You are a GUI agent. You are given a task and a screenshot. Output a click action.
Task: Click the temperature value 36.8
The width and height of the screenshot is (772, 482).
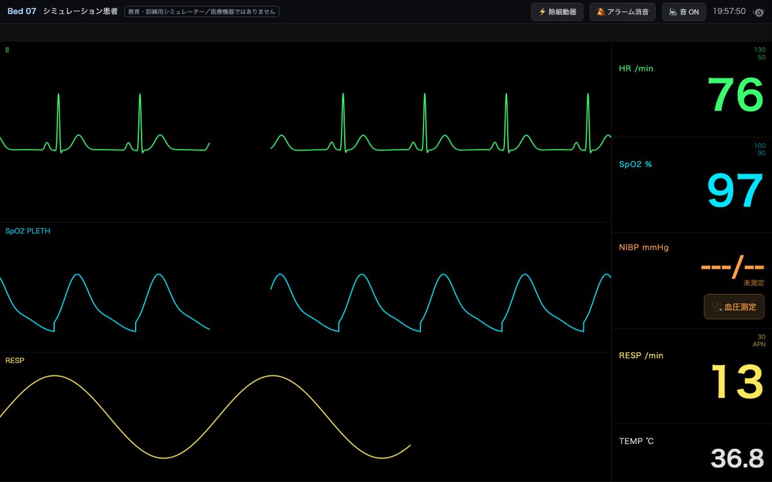737,459
